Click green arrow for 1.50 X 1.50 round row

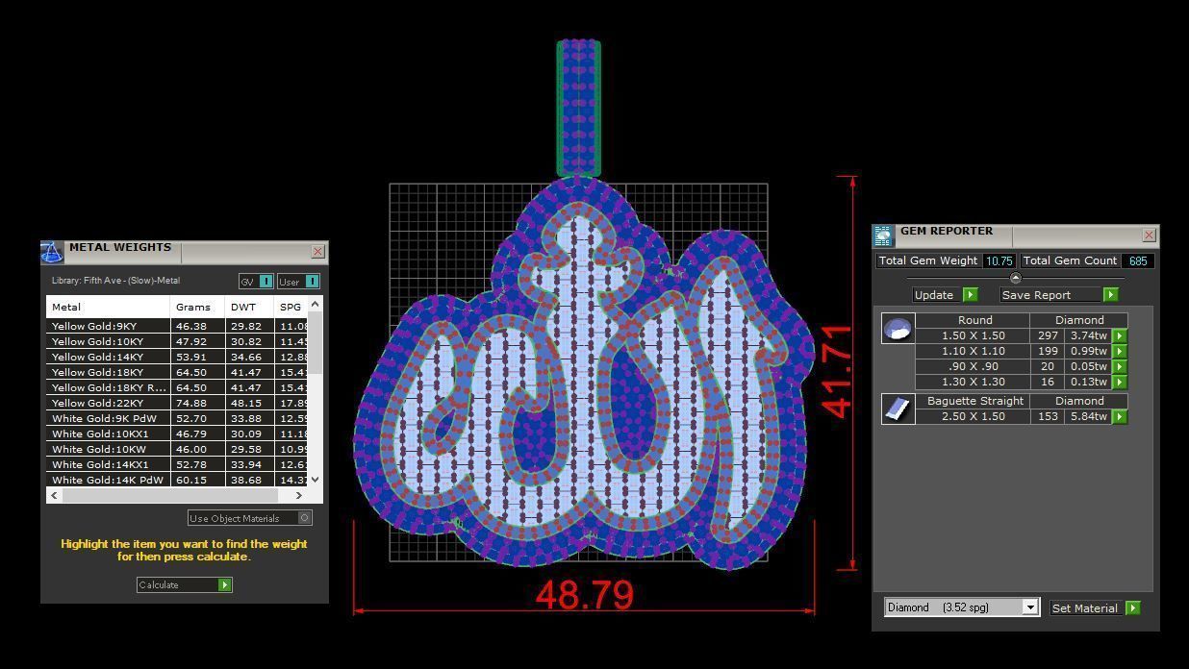[1120, 335]
